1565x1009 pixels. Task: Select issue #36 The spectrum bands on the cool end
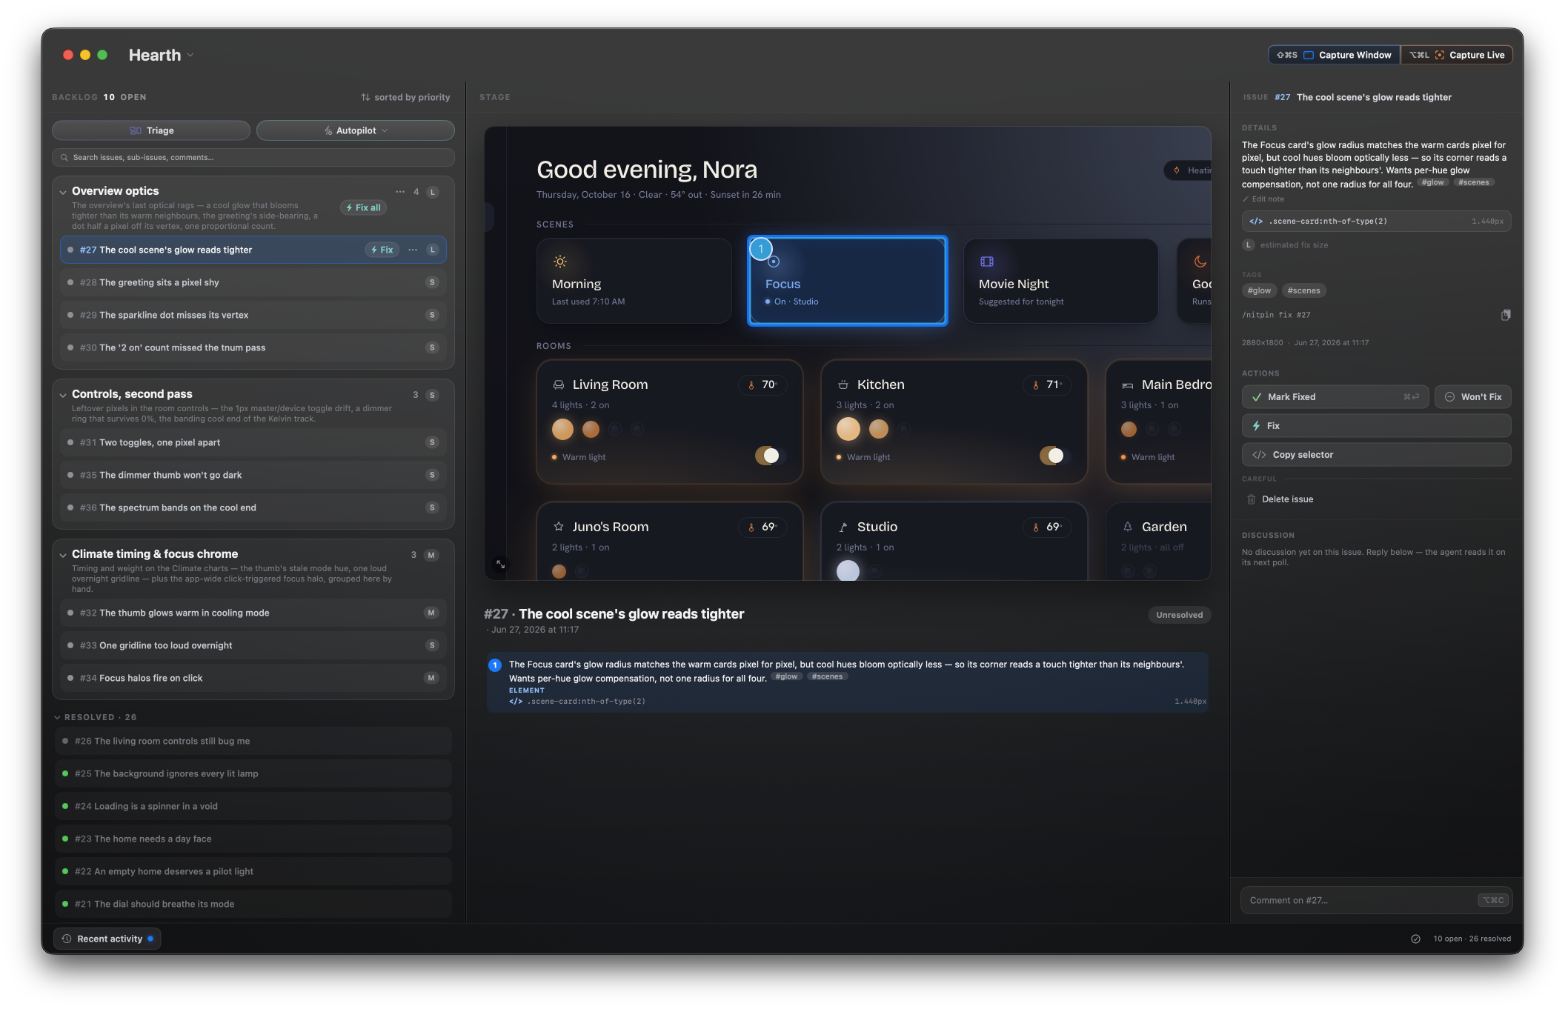pos(253,507)
